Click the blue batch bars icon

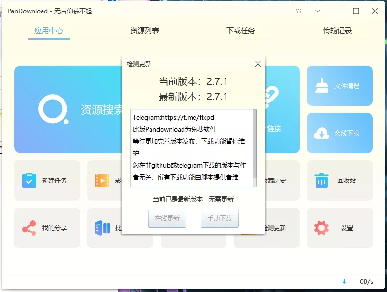[x=102, y=228]
